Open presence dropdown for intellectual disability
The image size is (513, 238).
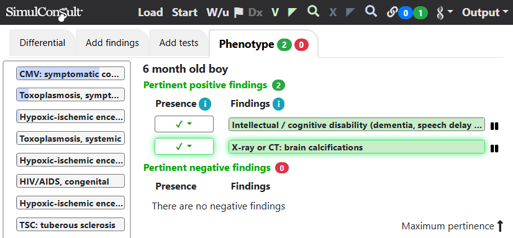pos(184,124)
